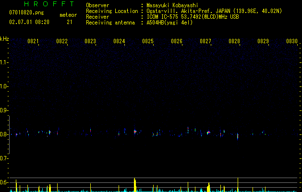Click the 0.8 frequency axis label
This screenshot has width=302, height=192.
click(4, 134)
